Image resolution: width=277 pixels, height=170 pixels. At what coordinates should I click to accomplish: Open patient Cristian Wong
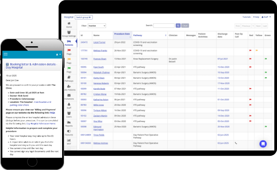pyautogui.click(x=100, y=94)
